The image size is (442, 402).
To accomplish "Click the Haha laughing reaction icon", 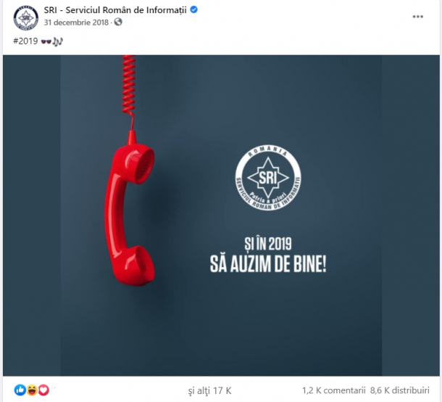I will (32, 390).
